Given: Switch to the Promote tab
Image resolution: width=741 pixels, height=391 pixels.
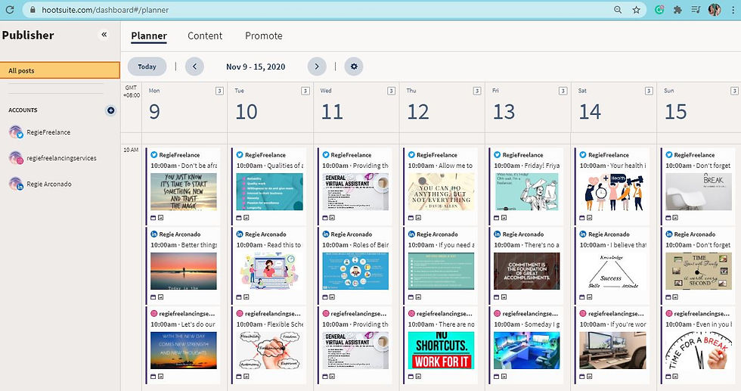Looking at the screenshot, I should coord(264,36).
